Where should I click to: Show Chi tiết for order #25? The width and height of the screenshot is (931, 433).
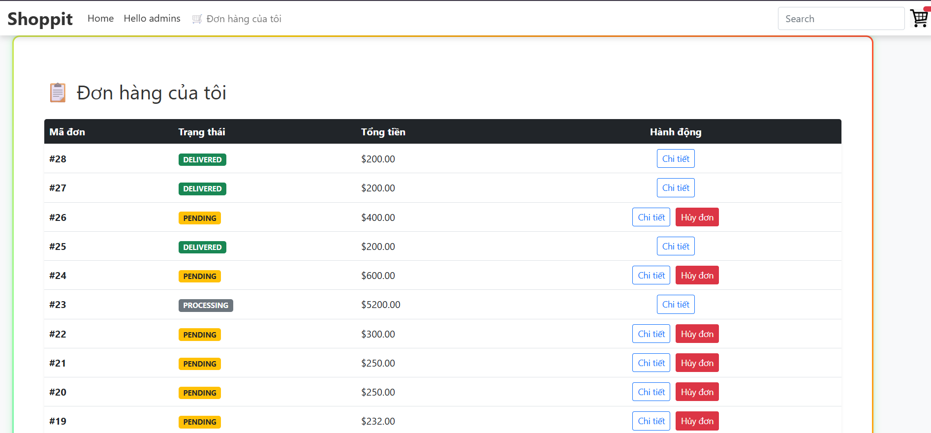[675, 247]
